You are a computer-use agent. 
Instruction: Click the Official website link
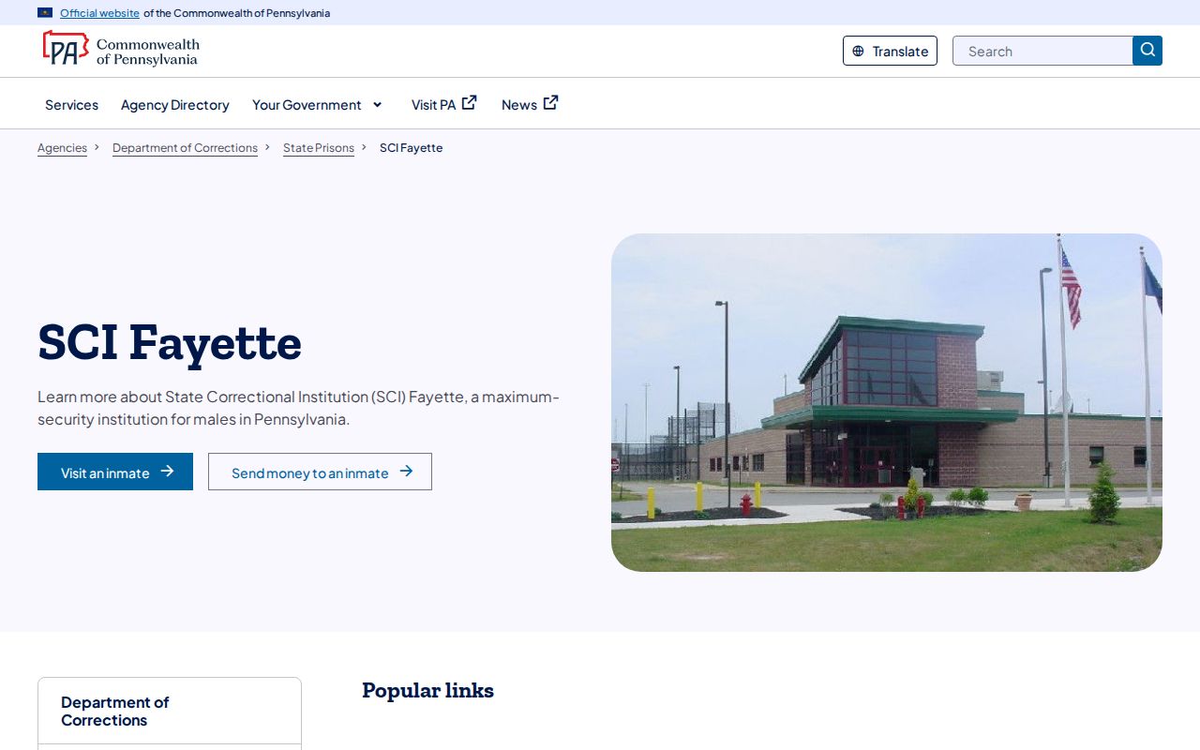[x=99, y=13]
